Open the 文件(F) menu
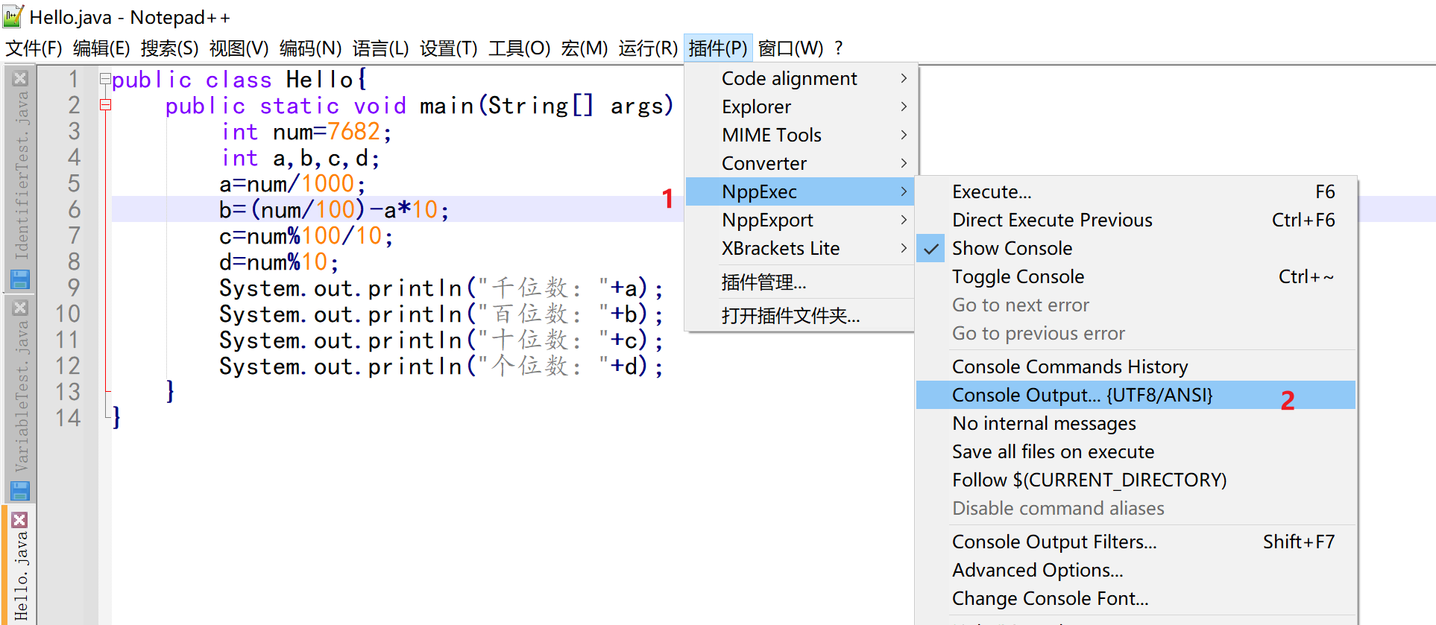 [x=34, y=48]
